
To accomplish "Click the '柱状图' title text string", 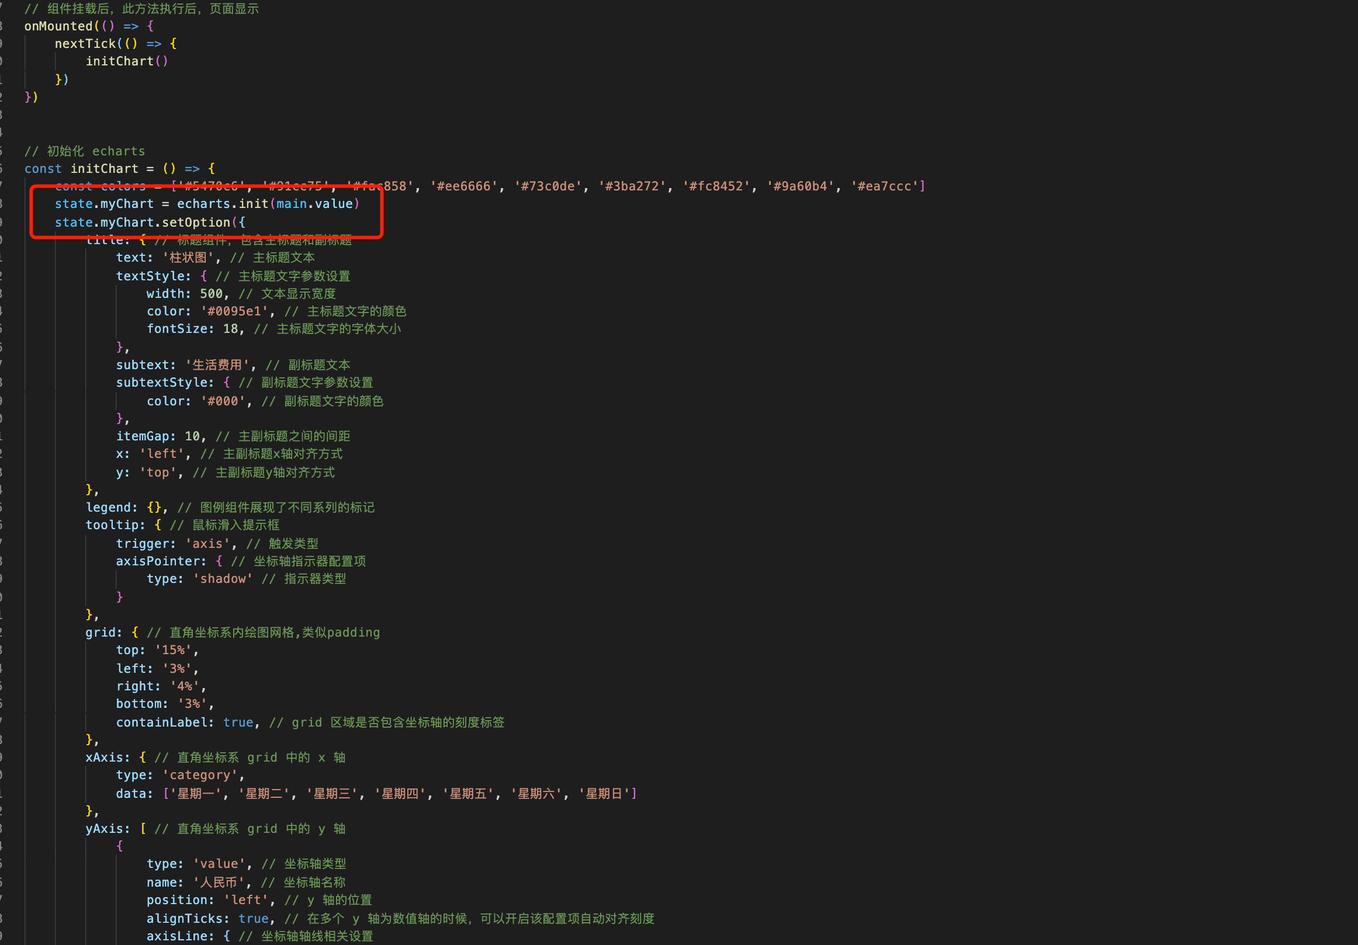I will [188, 258].
